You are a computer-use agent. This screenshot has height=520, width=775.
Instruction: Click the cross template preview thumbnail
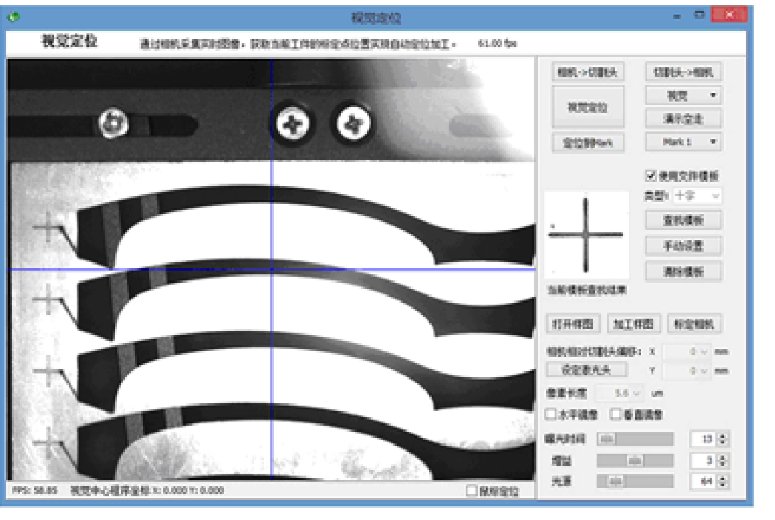pyautogui.click(x=586, y=235)
